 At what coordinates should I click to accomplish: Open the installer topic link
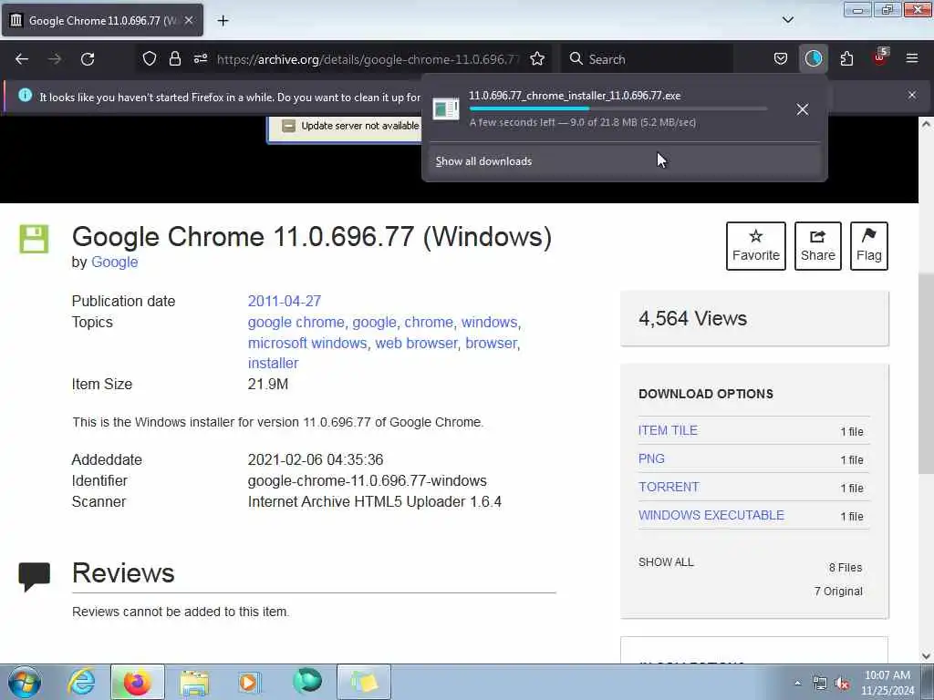(x=273, y=363)
